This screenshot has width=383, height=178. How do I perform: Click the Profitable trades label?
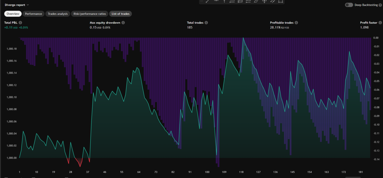pyautogui.click(x=282, y=23)
